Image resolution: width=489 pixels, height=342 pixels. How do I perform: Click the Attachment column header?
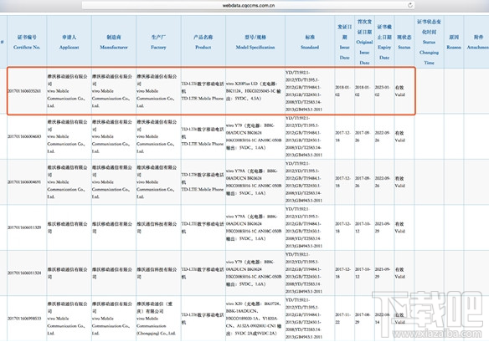click(477, 42)
